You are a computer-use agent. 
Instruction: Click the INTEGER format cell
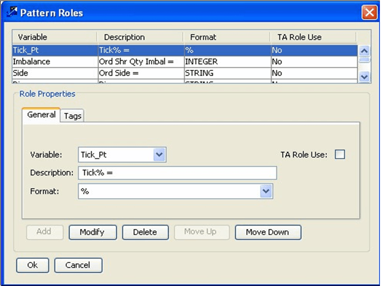(x=228, y=62)
